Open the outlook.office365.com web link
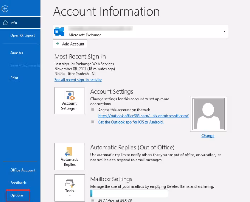This screenshot has height=202, width=250. pyautogui.click(x=143, y=116)
